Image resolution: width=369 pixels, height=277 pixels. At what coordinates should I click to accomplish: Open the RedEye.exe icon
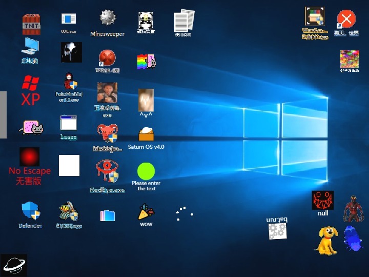tap(107, 172)
